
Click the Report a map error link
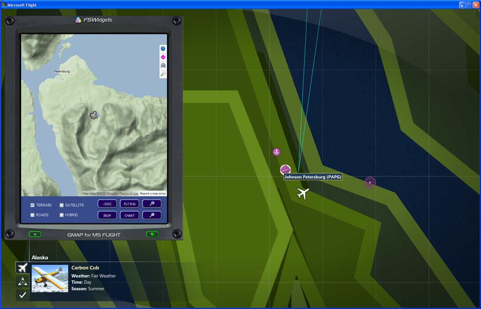pyautogui.click(x=153, y=194)
